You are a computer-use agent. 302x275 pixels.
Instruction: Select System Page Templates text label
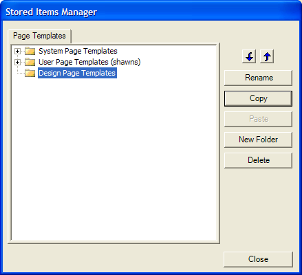tap(78, 51)
